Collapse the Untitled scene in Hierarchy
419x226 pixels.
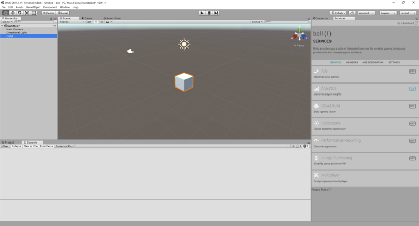point(2,26)
